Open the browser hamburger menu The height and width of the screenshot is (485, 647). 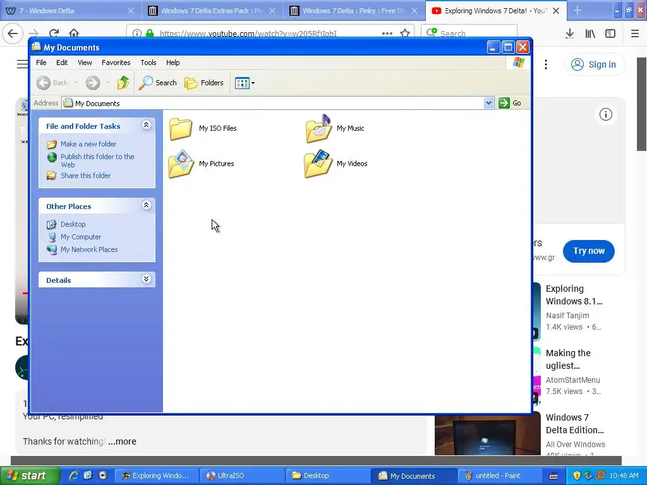tap(635, 33)
